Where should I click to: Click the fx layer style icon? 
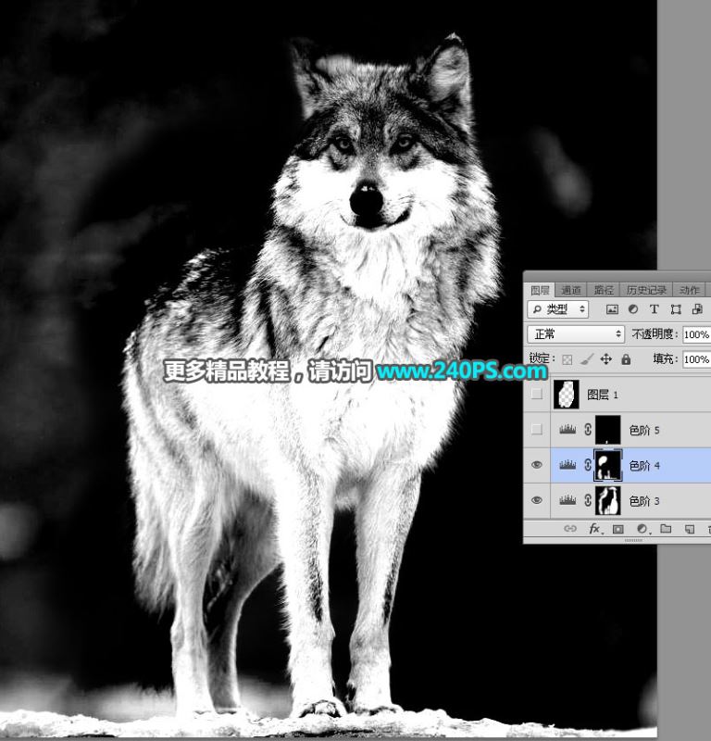pyautogui.click(x=595, y=530)
